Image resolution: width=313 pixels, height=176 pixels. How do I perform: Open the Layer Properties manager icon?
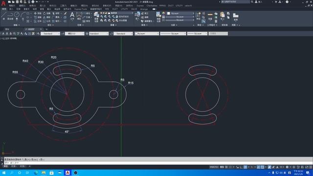pyautogui.click(x=96, y=17)
